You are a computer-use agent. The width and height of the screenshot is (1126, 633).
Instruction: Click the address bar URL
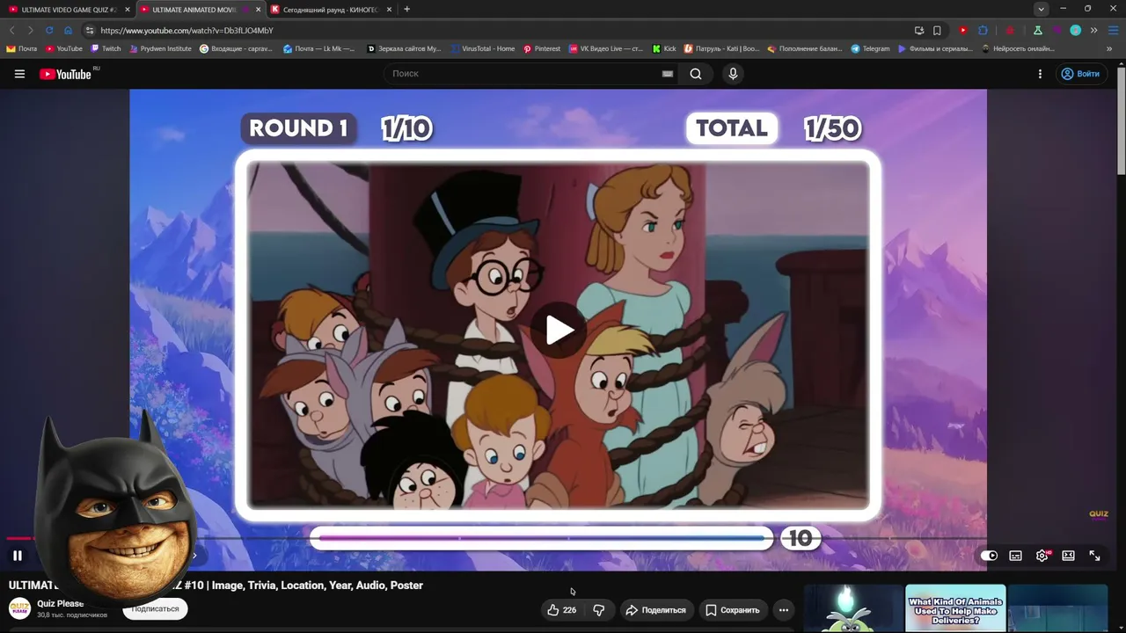(x=186, y=31)
